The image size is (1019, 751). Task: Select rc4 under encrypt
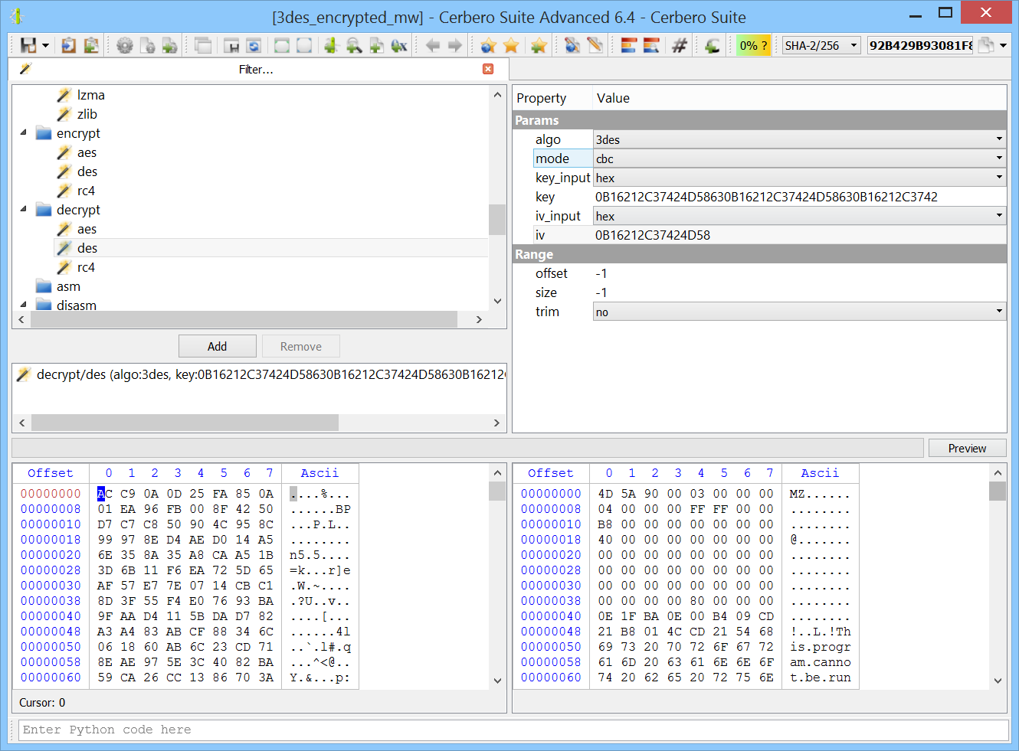coord(86,191)
